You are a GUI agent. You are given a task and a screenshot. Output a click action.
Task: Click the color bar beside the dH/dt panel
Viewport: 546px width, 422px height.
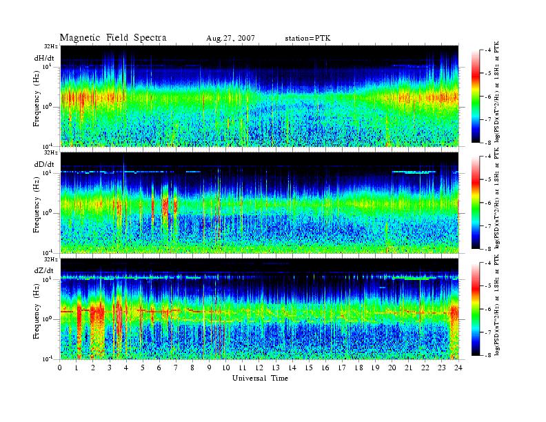point(476,97)
